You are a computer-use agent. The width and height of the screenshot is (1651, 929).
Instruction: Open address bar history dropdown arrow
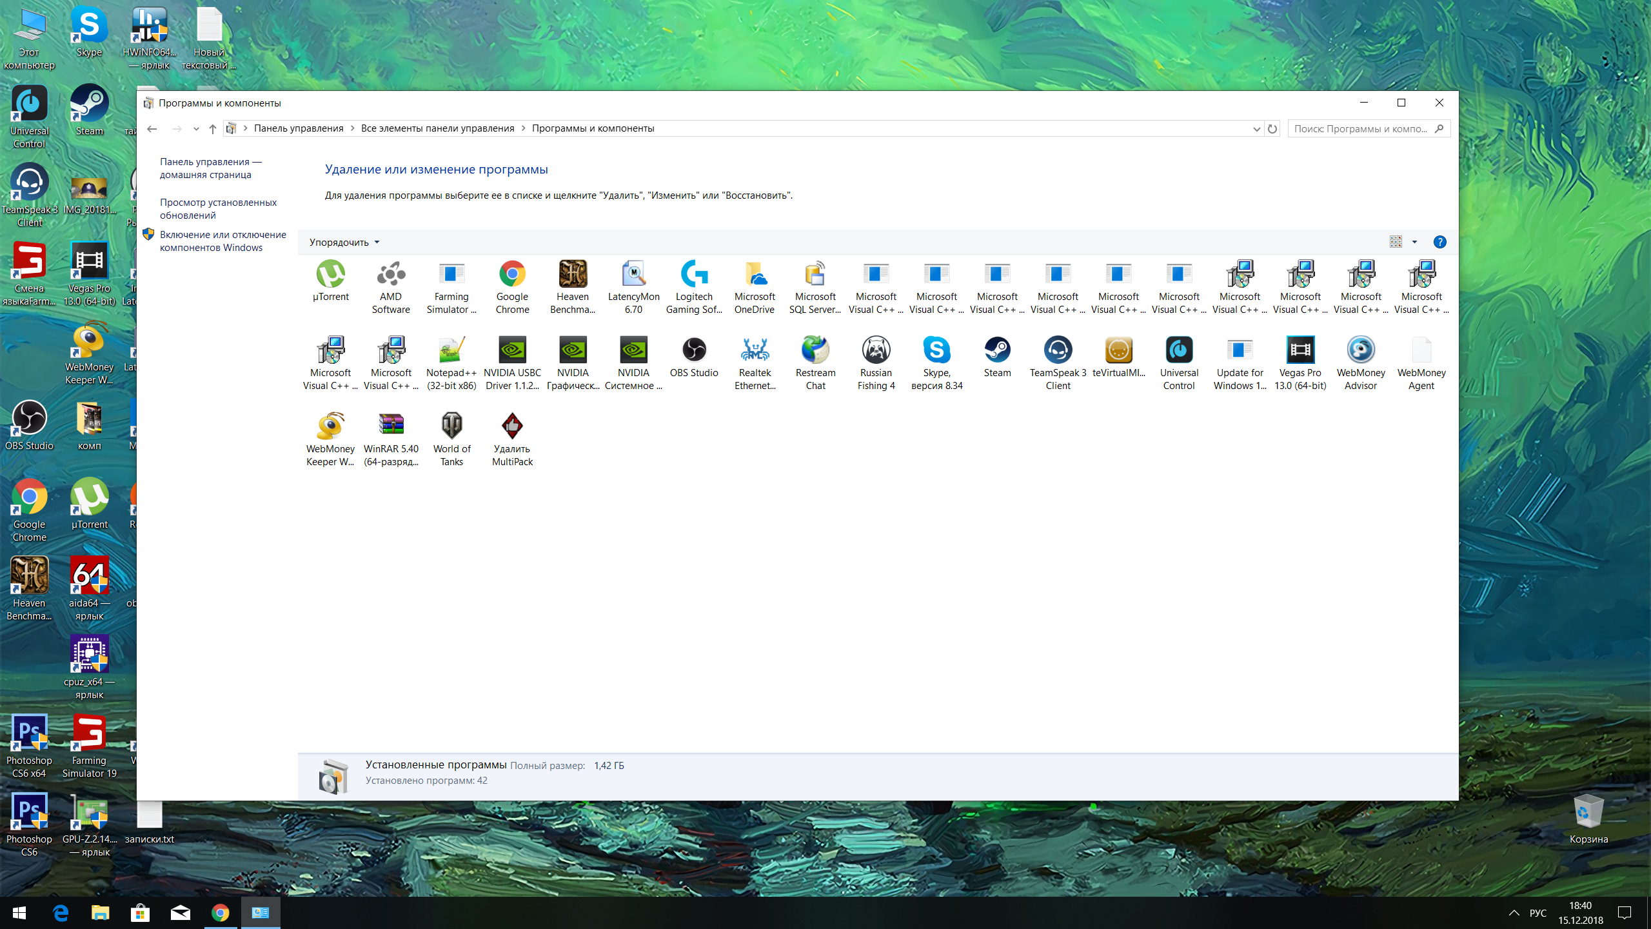(1256, 129)
